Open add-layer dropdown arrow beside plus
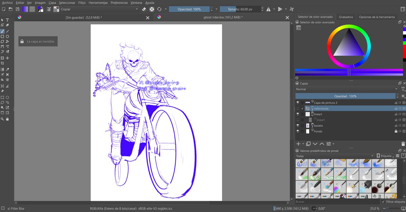The image size is (406, 212). point(303,144)
